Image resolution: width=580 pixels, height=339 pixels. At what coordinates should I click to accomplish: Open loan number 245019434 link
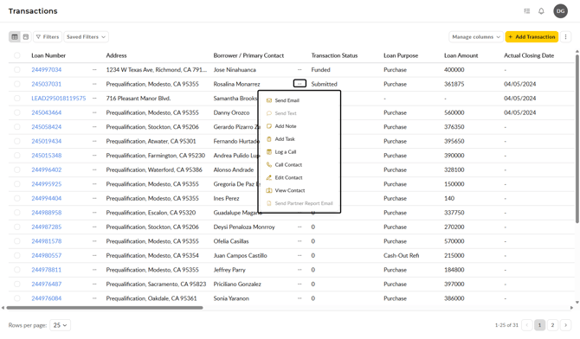46,141
